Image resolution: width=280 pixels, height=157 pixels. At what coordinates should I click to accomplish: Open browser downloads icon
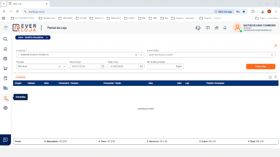pyautogui.click(x=262, y=12)
